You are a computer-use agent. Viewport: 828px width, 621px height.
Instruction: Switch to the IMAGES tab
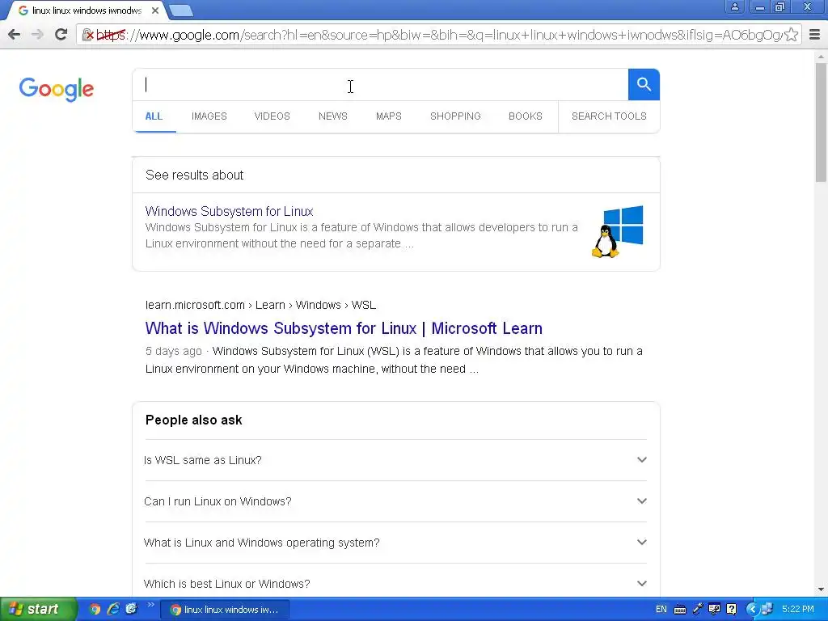pyautogui.click(x=209, y=116)
